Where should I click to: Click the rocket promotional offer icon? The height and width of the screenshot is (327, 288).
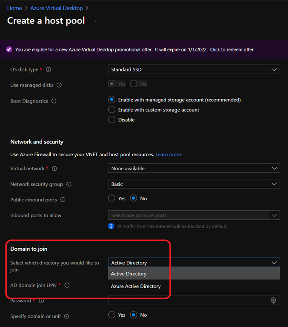(9, 49)
